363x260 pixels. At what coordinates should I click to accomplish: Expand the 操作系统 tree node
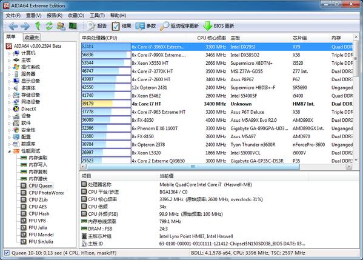[10, 67]
